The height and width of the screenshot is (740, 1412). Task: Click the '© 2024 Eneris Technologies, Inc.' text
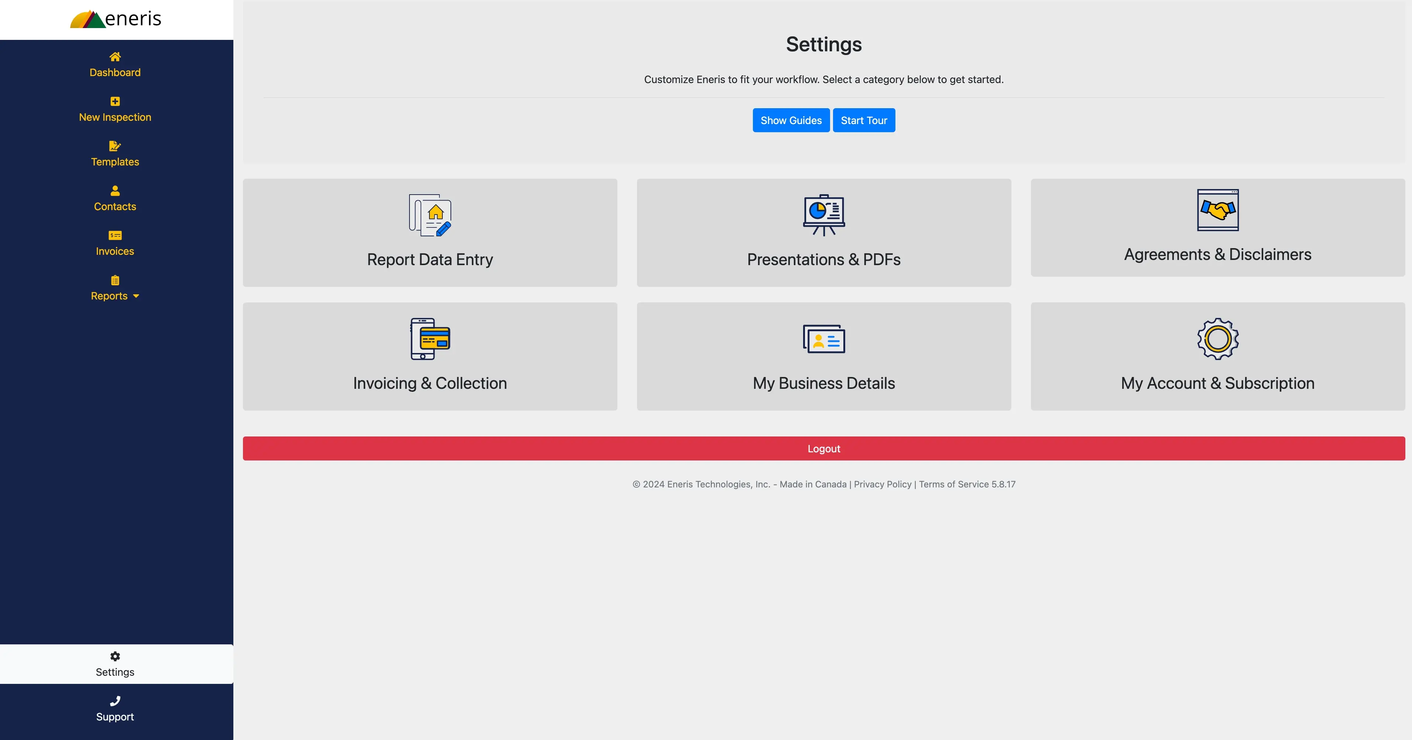click(701, 484)
